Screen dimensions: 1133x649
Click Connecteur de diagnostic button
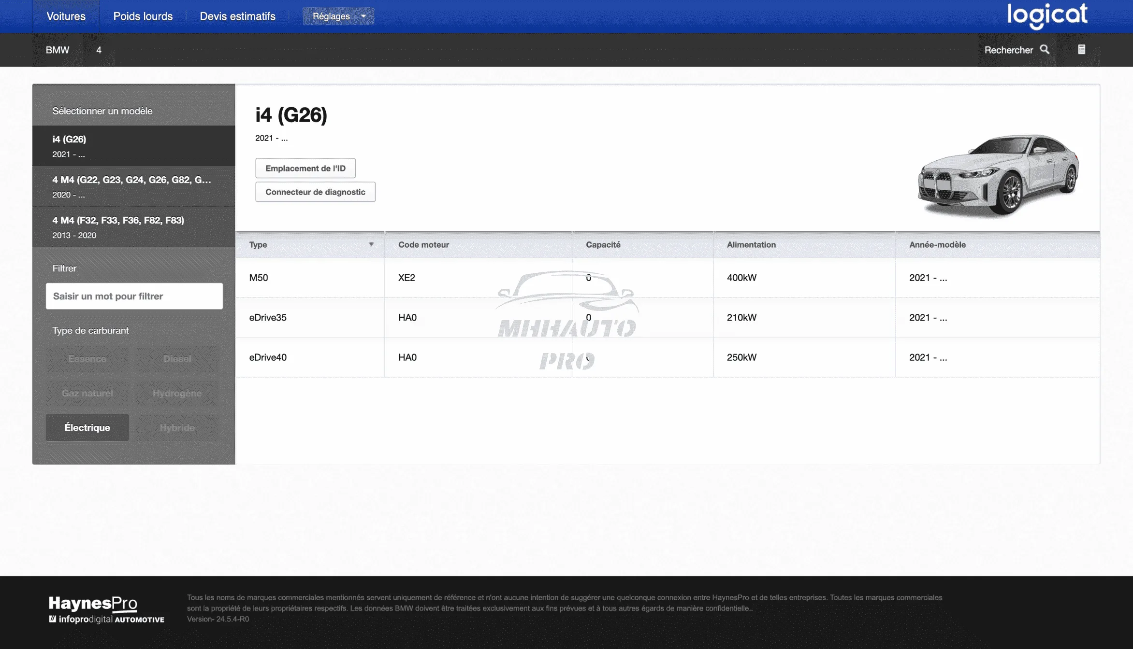(x=315, y=192)
